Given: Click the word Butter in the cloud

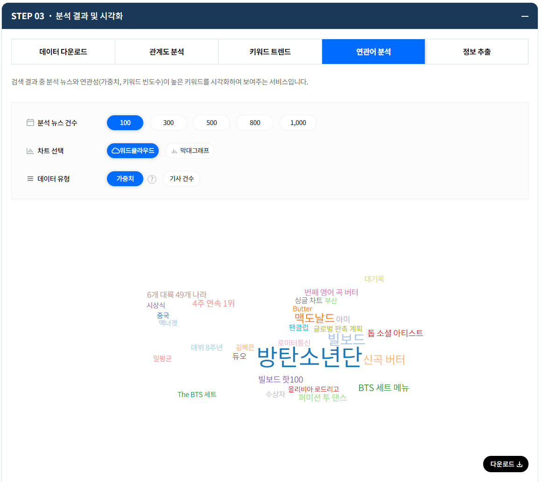Looking at the screenshot, I should pos(303,309).
